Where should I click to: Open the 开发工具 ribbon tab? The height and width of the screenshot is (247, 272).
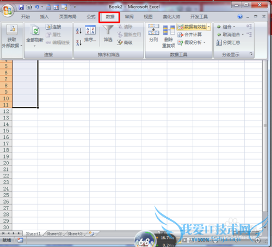[x=199, y=17]
